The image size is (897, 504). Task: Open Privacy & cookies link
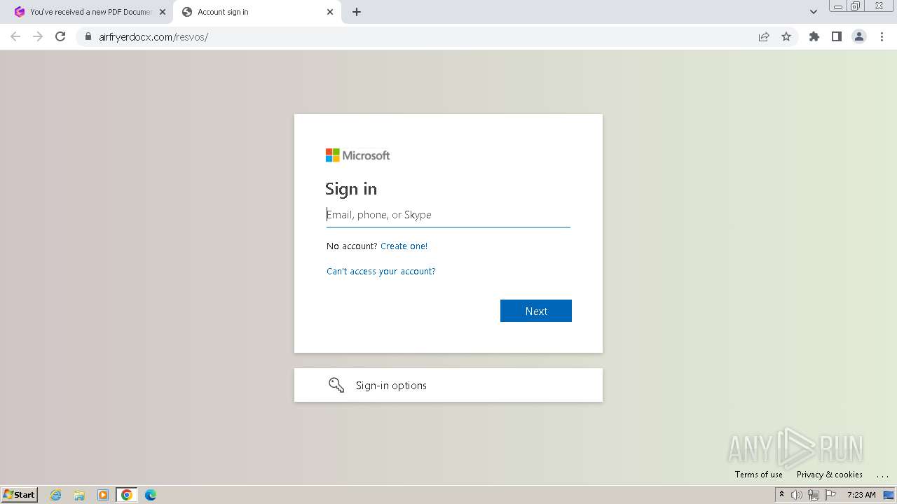(830, 475)
